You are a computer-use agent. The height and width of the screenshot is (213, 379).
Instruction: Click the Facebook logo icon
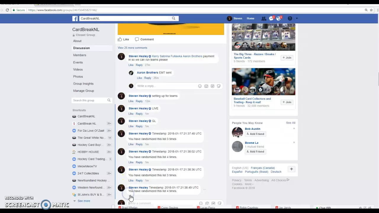75,18
